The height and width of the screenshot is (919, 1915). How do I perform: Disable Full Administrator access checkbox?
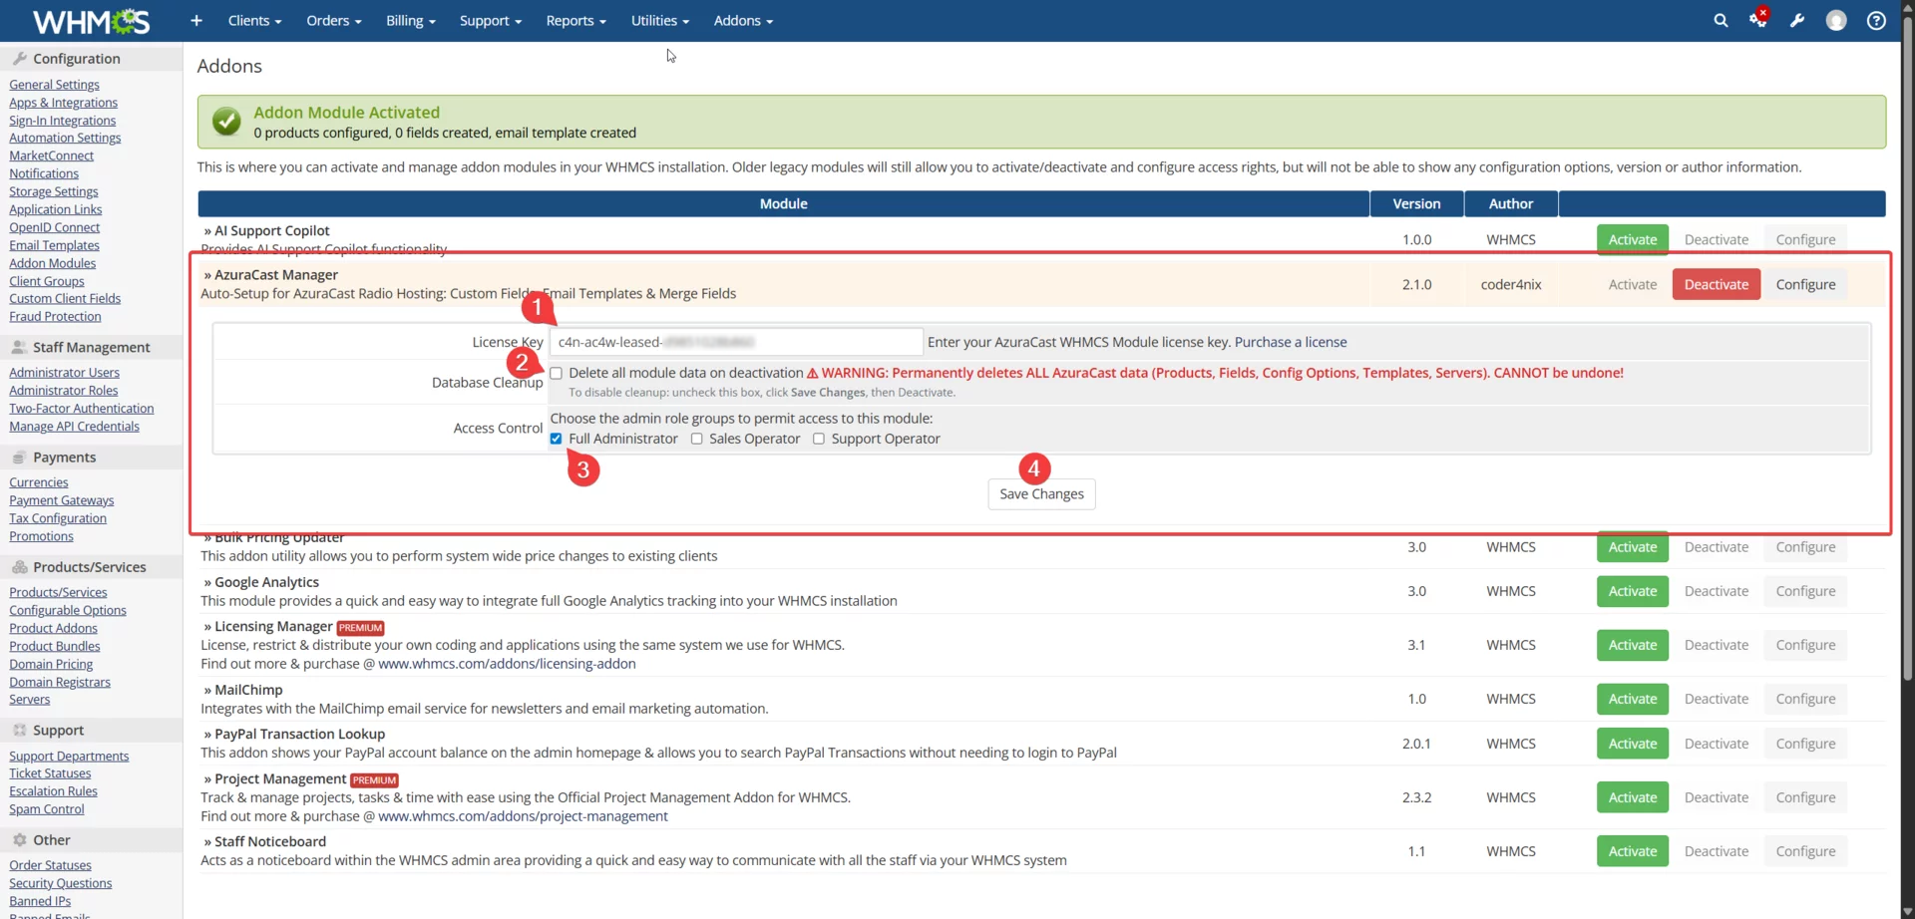point(557,439)
